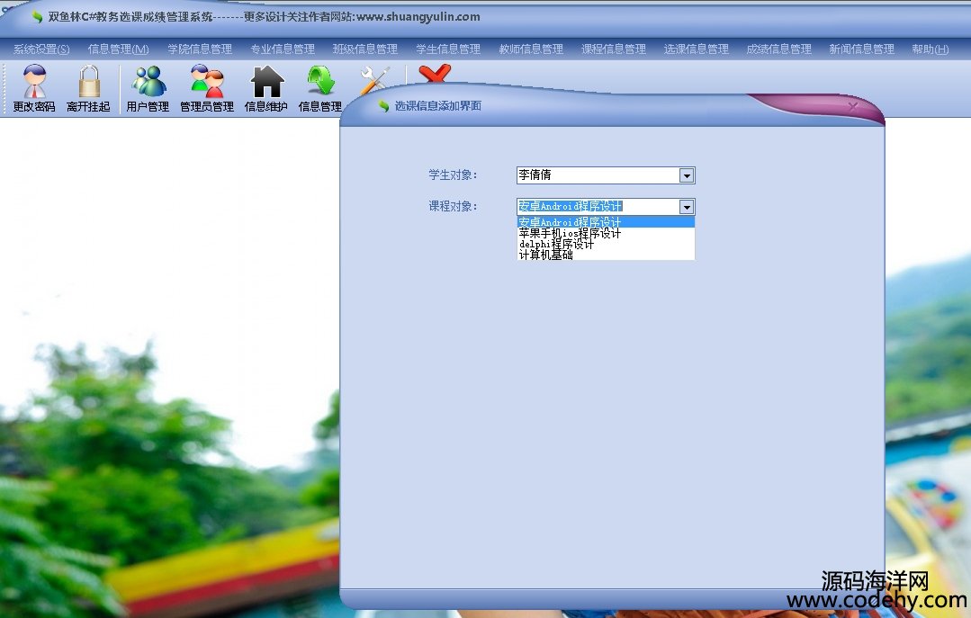Screen dimensions: 971x618
Task: Click the app logo icon in main title bar
Action: point(37,17)
